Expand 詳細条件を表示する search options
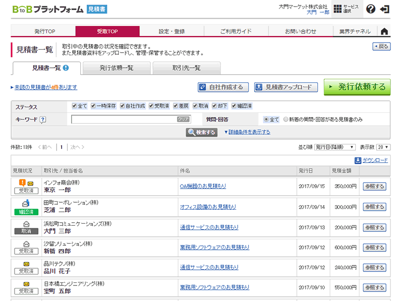401x301 pixels. (247, 132)
